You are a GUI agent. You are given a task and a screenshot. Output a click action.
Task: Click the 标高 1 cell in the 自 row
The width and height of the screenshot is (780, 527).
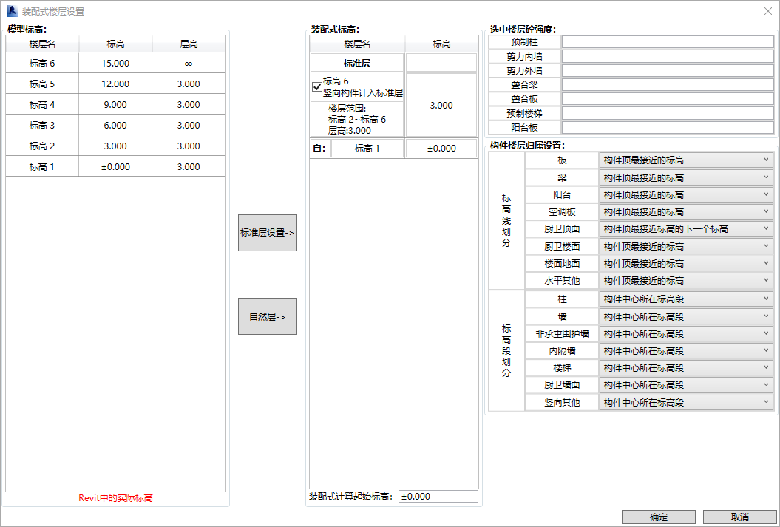[x=367, y=148]
